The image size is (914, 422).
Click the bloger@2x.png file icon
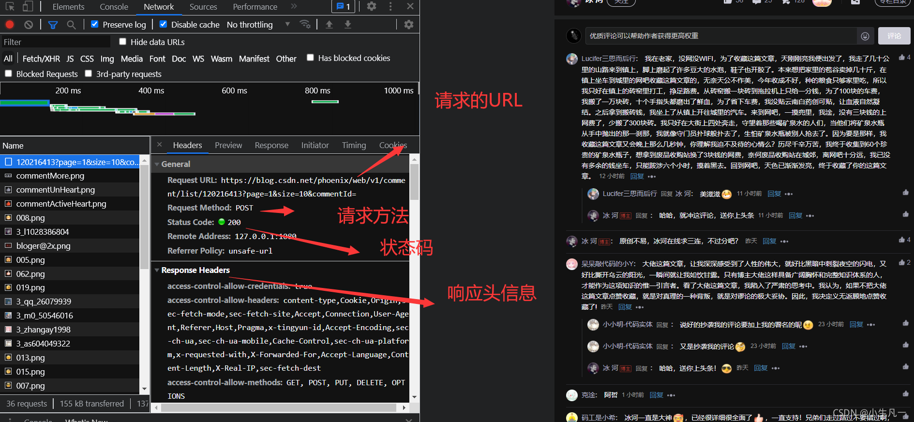[x=8, y=246]
